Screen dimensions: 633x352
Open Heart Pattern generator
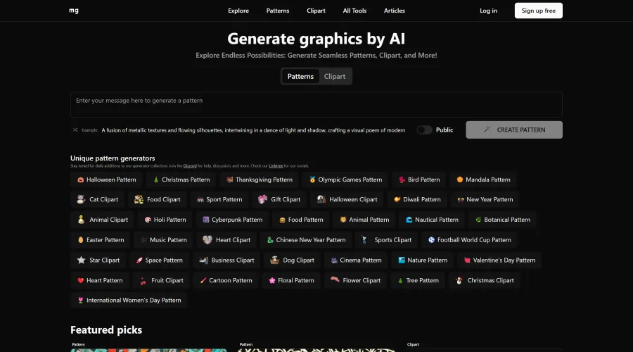pos(100,280)
